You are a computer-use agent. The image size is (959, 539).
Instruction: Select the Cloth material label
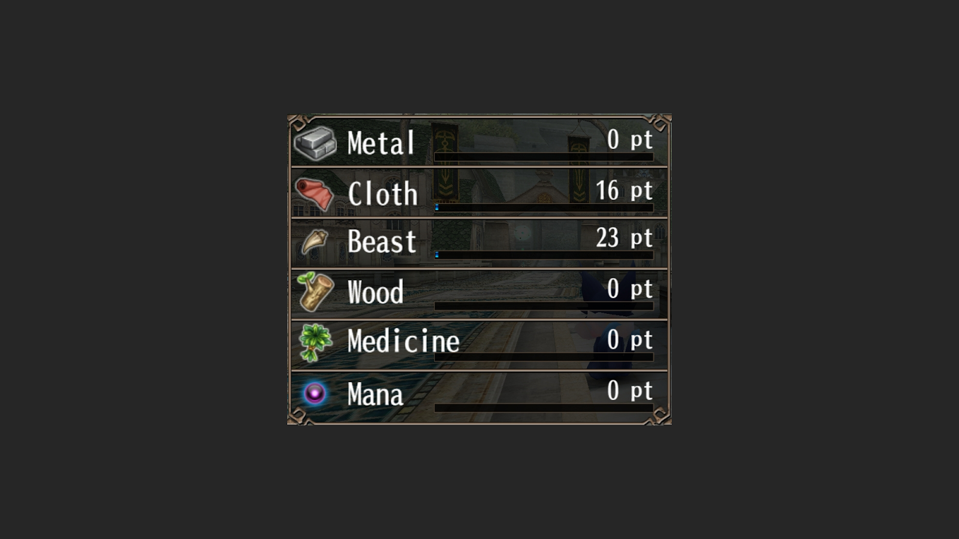coord(382,194)
